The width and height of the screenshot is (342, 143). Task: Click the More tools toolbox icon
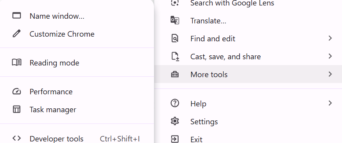point(175,74)
